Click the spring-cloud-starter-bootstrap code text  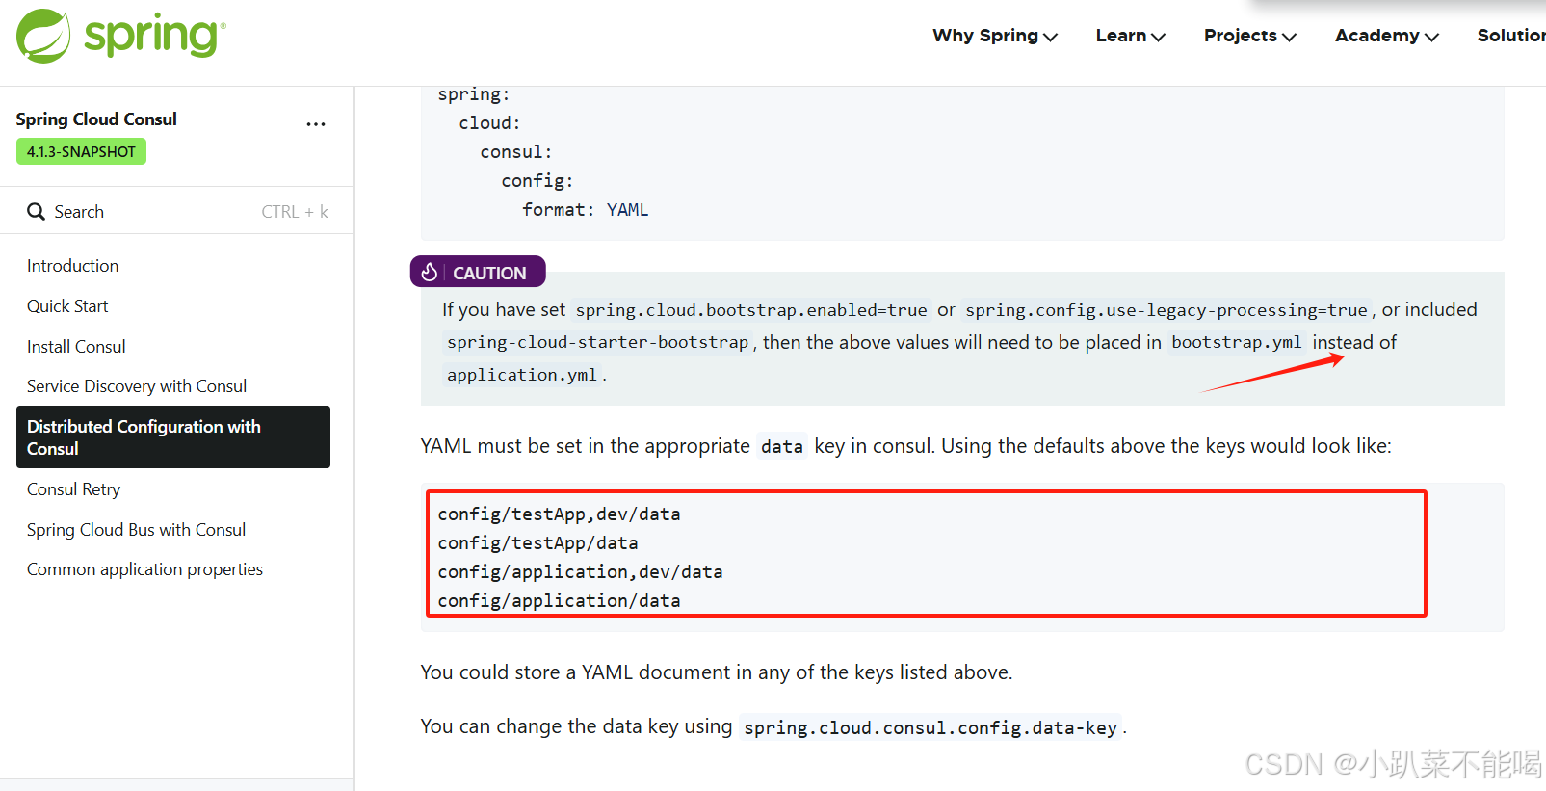click(597, 343)
